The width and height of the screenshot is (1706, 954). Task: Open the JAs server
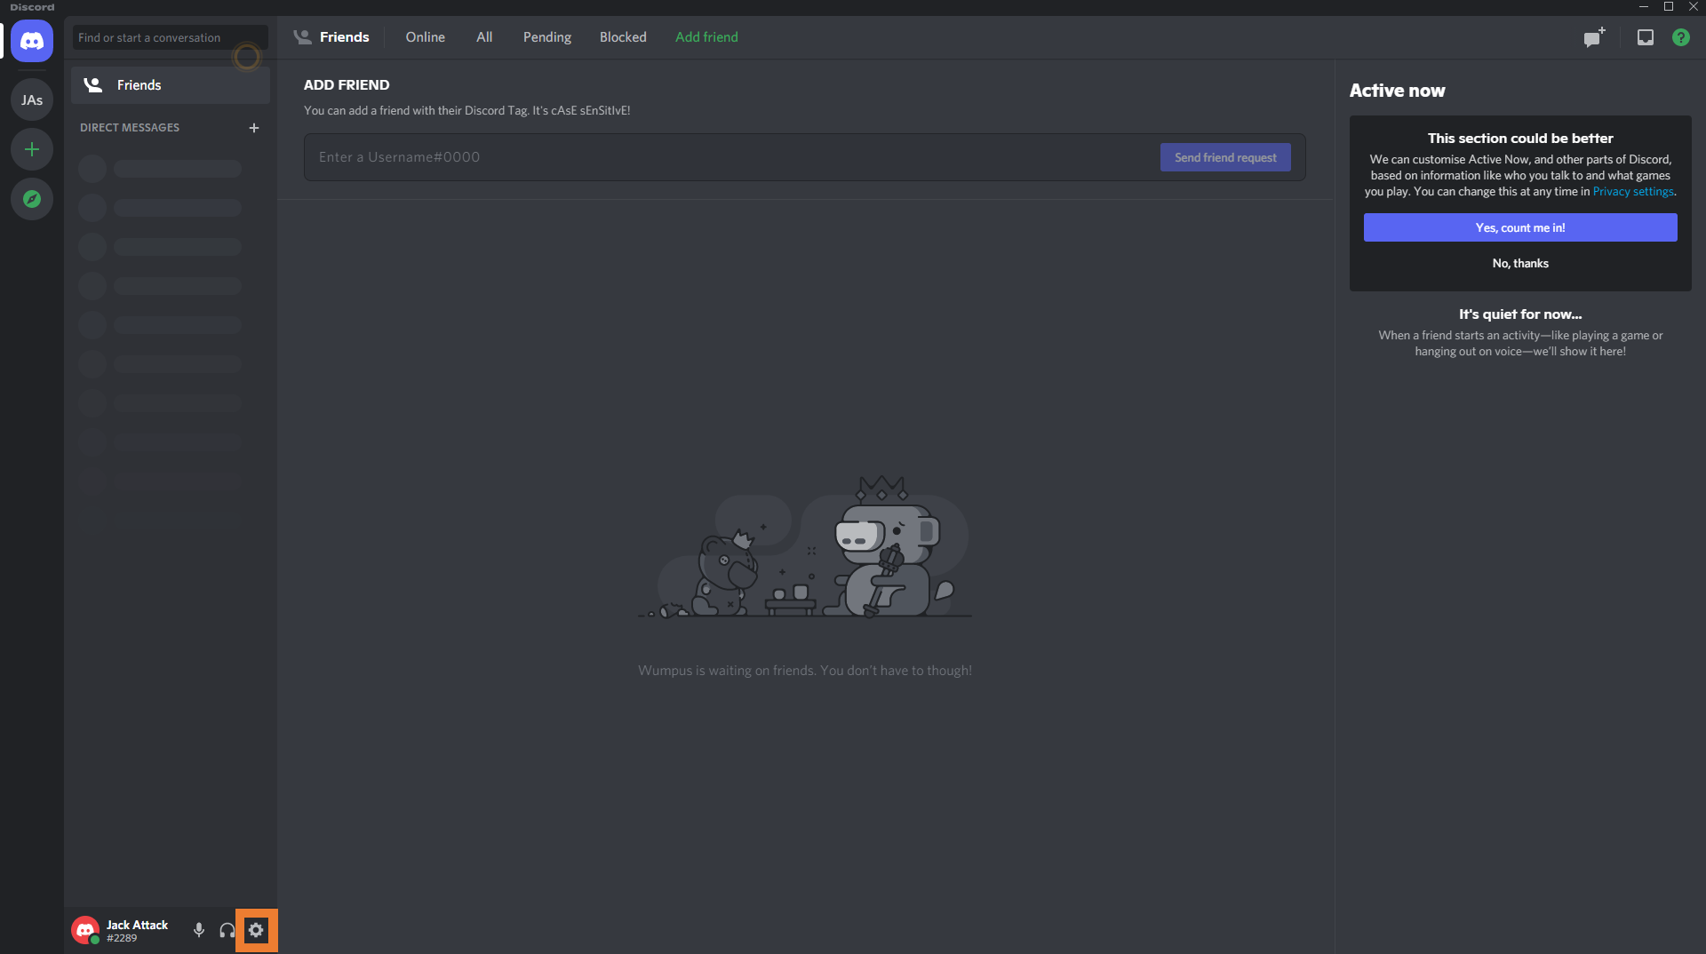click(32, 99)
